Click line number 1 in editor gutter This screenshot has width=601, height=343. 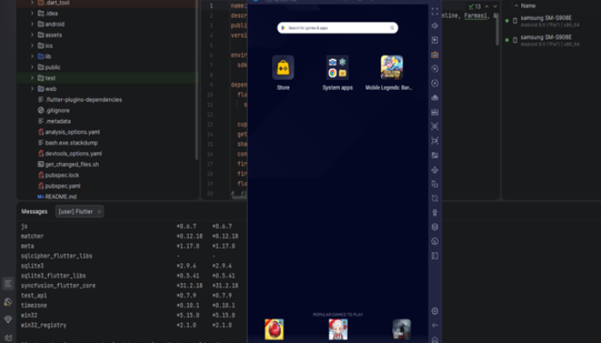point(211,6)
